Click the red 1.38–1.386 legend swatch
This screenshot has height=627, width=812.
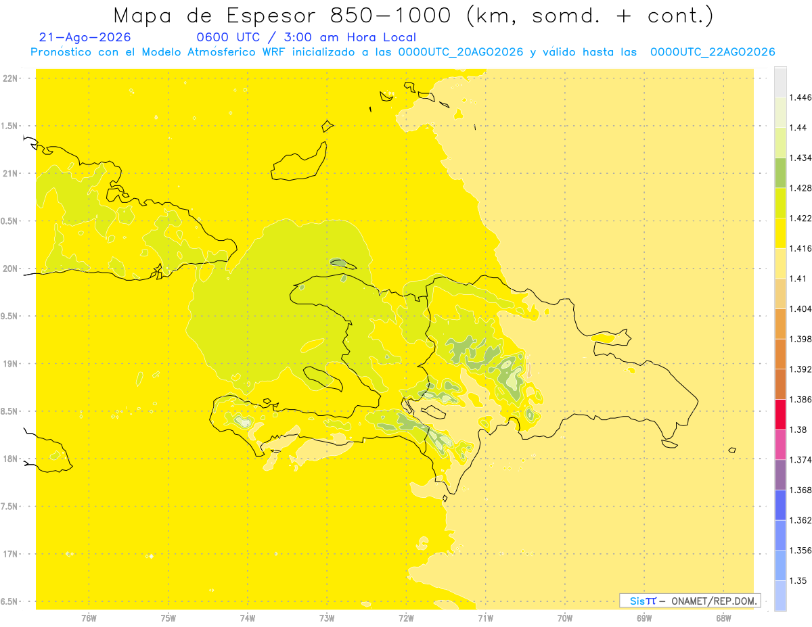tap(780, 415)
